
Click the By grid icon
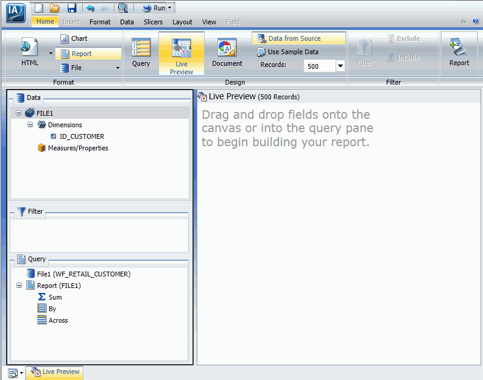[41, 308]
